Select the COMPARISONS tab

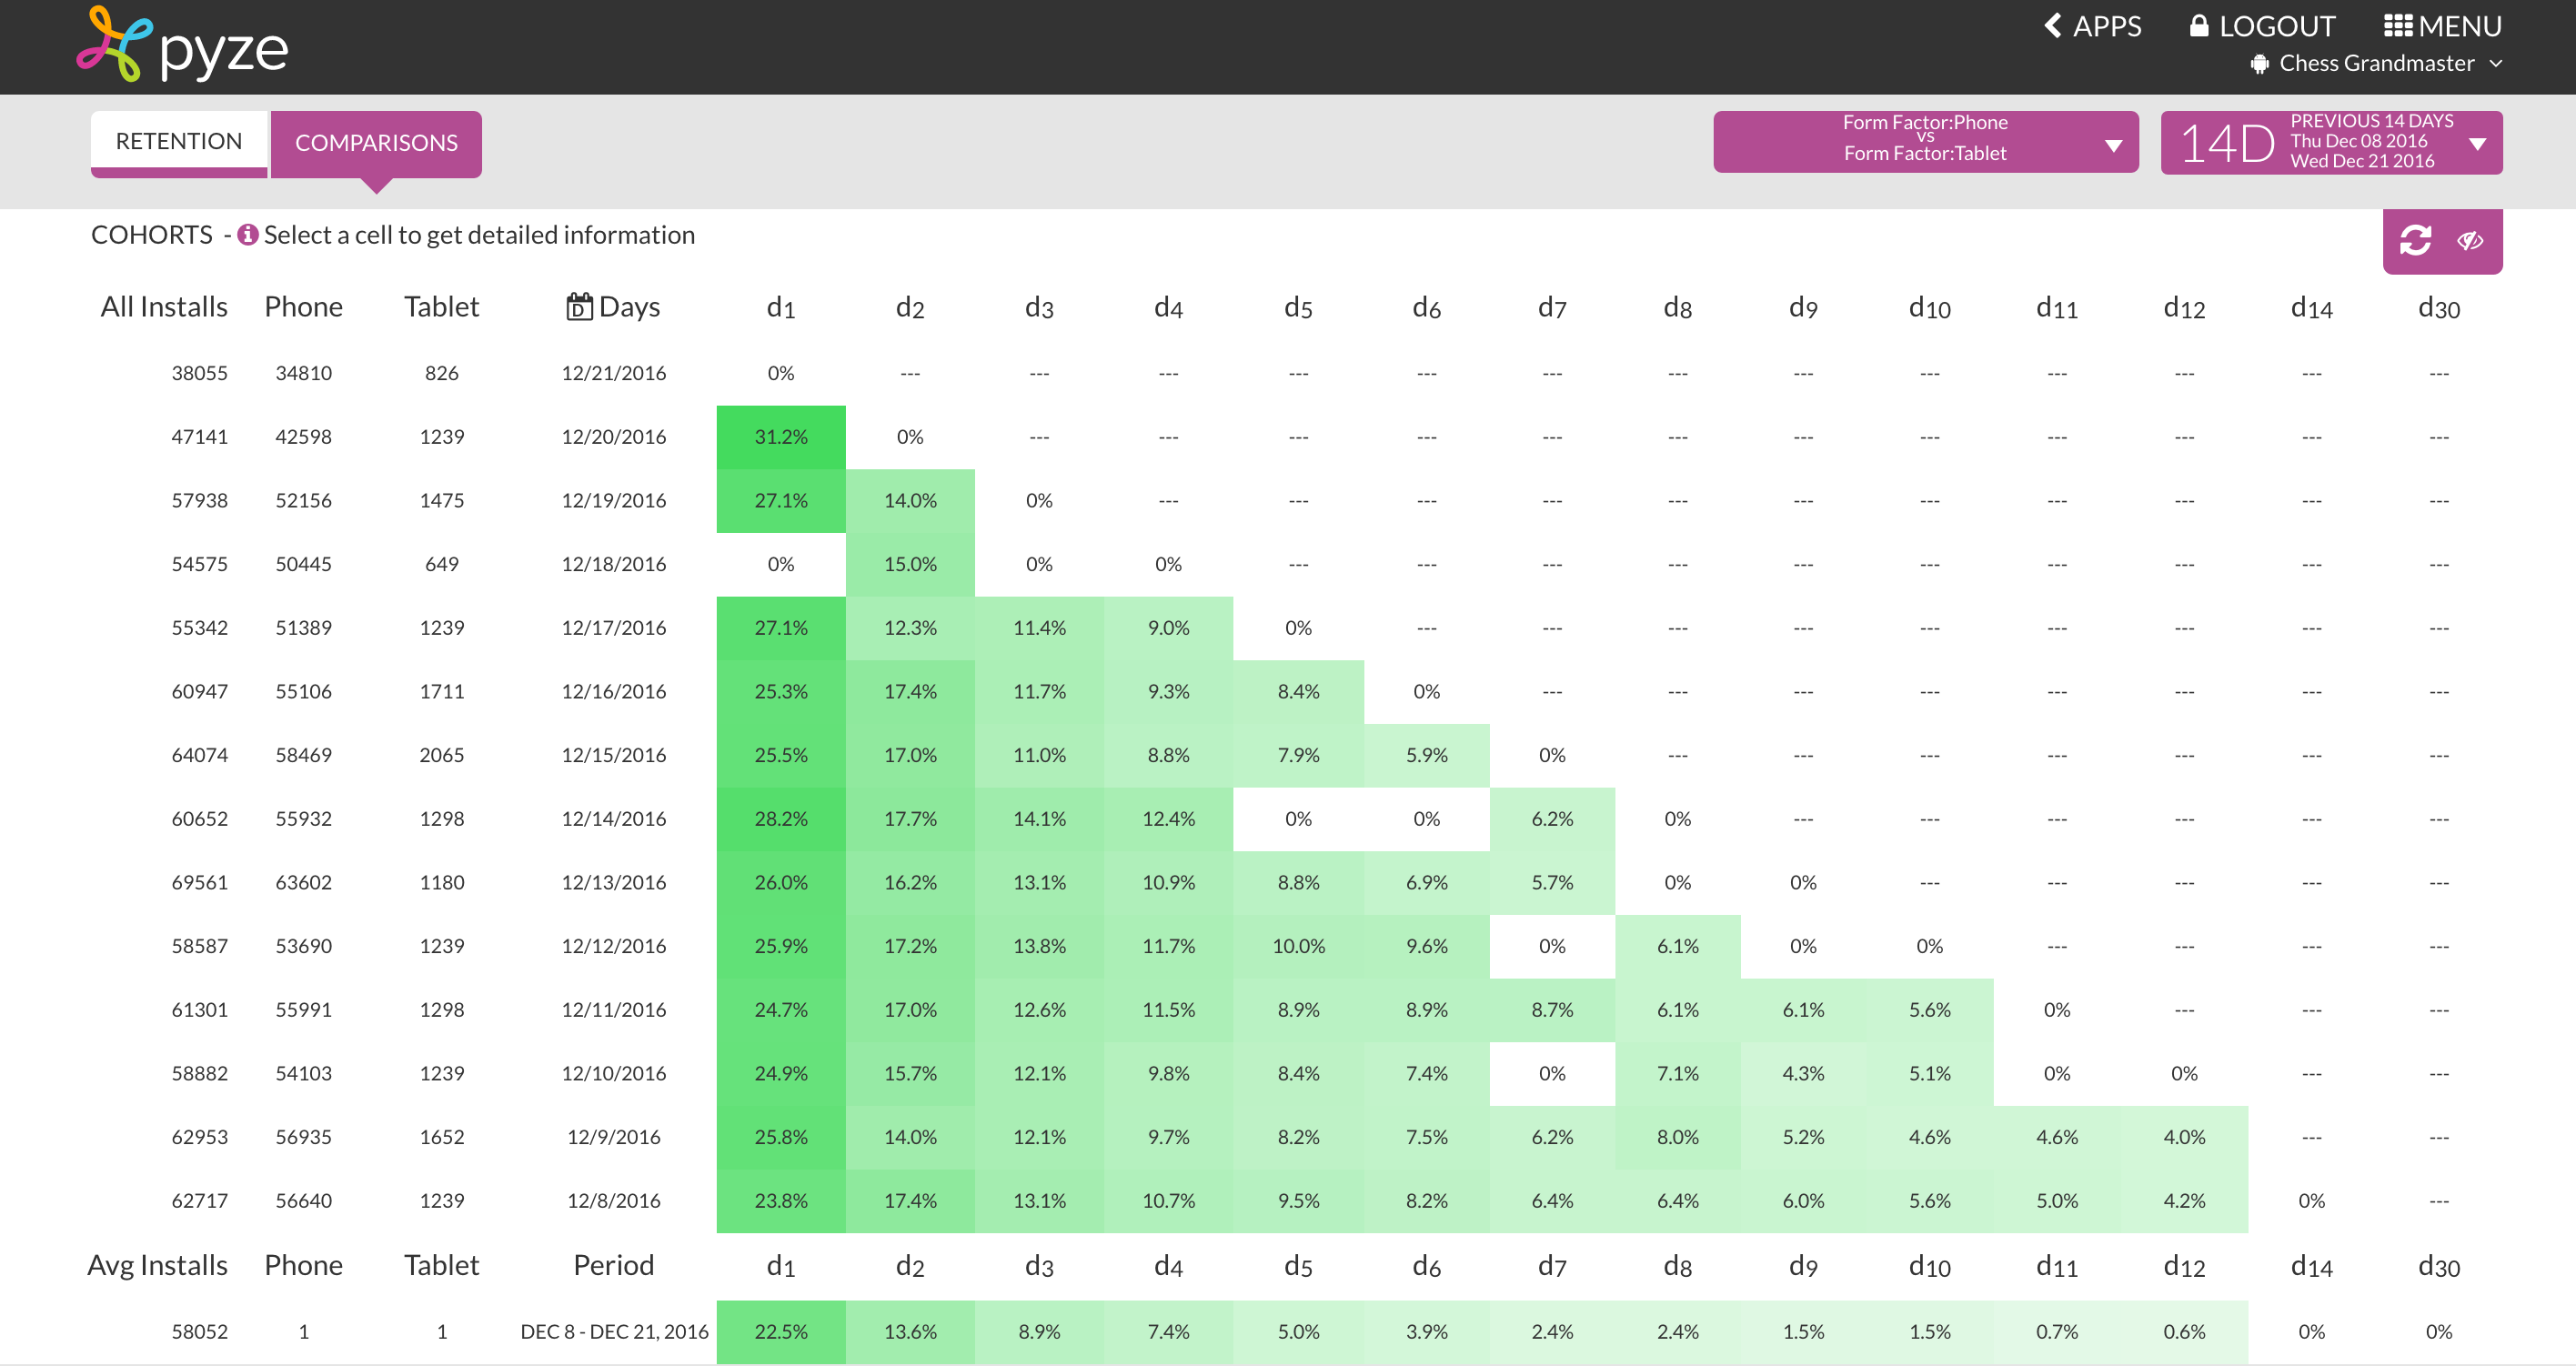[x=376, y=143]
